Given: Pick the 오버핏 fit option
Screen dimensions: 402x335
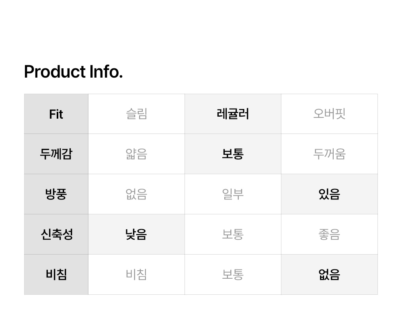Looking at the screenshot, I should 329,114.
